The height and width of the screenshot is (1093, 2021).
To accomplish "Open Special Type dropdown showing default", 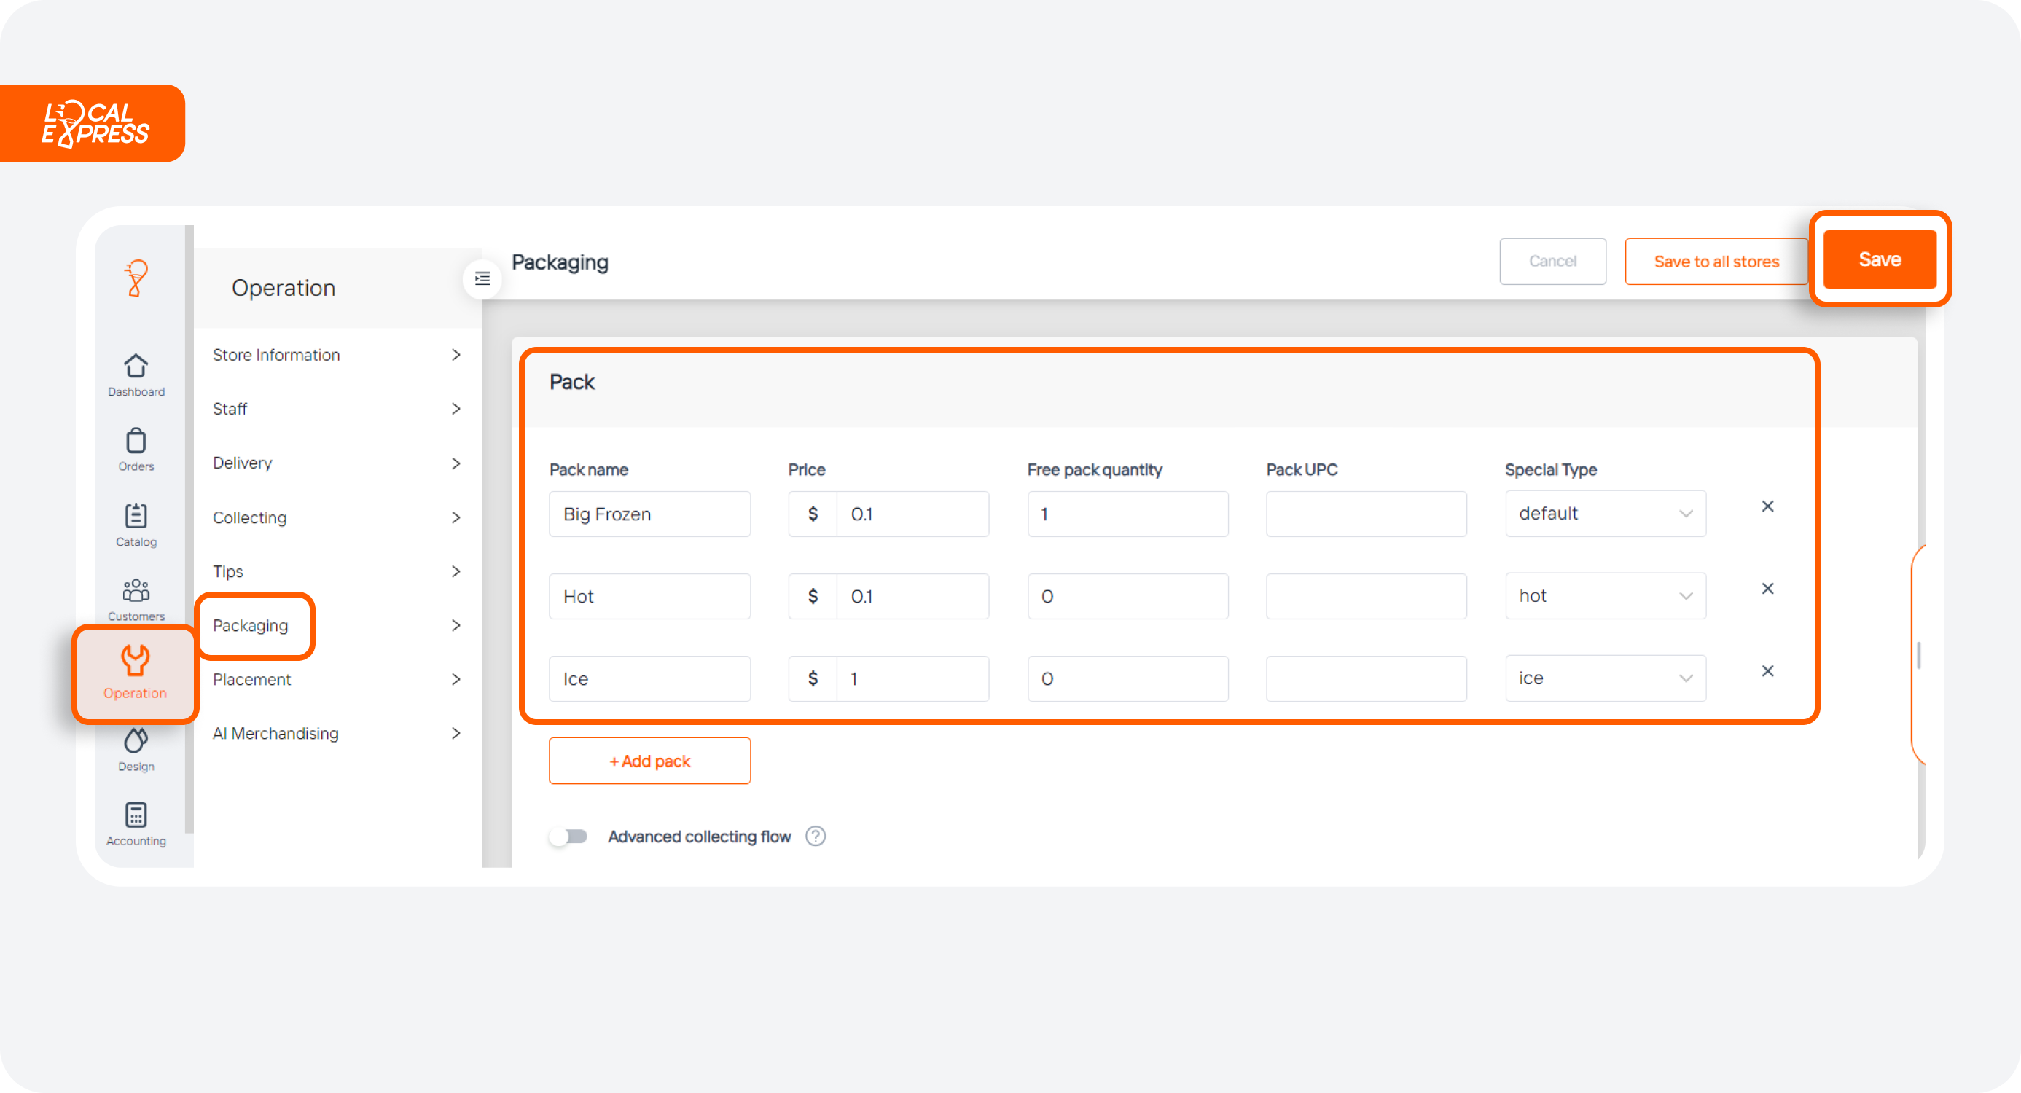I will click(x=1604, y=514).
